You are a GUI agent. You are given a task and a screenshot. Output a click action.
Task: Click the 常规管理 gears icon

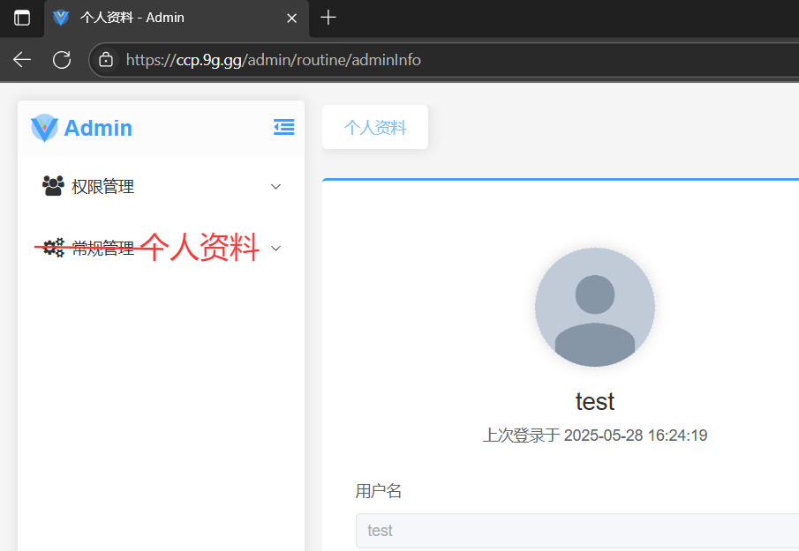tap(54, 248)
